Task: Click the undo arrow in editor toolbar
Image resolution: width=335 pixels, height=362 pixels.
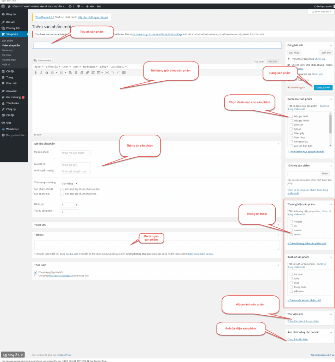Action: (113, 72)
